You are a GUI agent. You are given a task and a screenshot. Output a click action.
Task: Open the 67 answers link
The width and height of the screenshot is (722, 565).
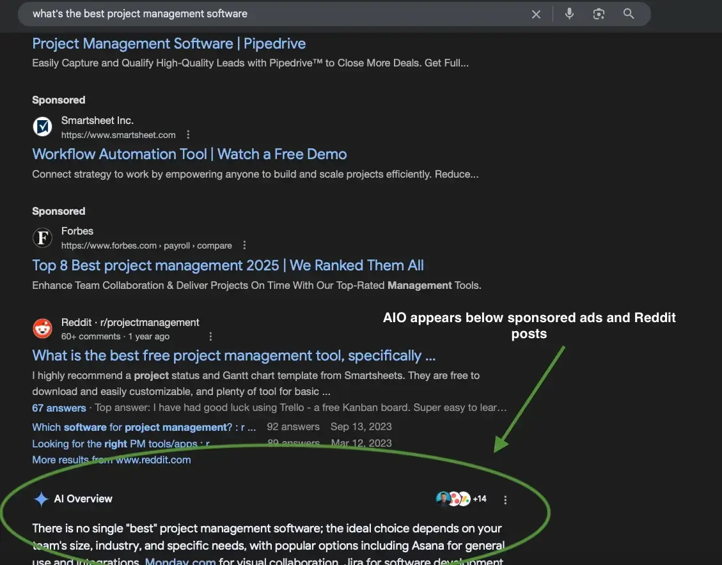click(59, 408)
